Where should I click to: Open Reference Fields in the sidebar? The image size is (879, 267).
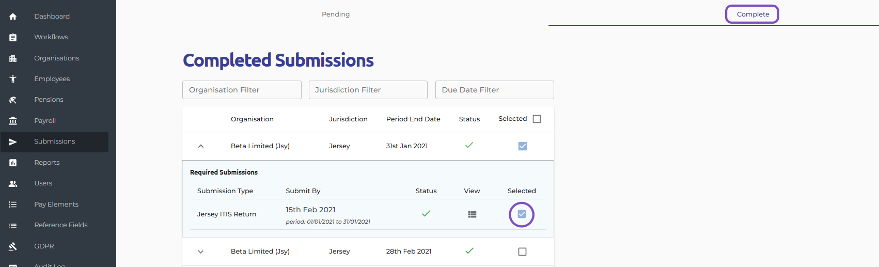[60, 225]
